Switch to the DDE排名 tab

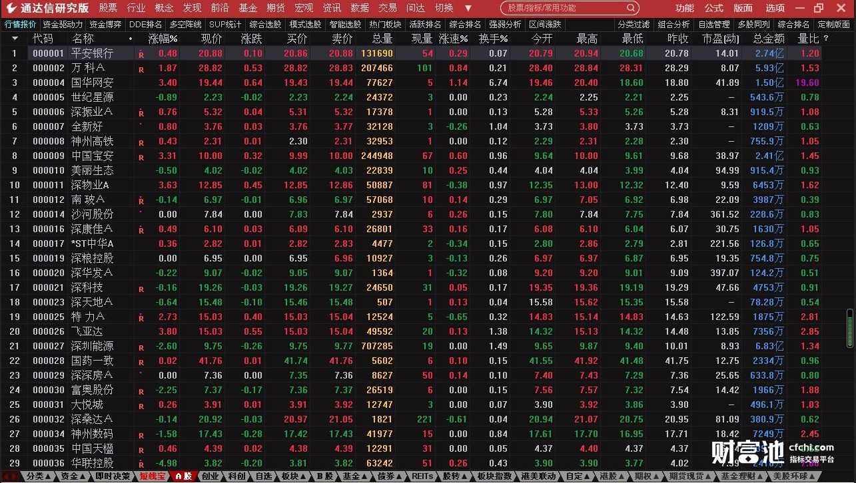[x=145, y=25]
